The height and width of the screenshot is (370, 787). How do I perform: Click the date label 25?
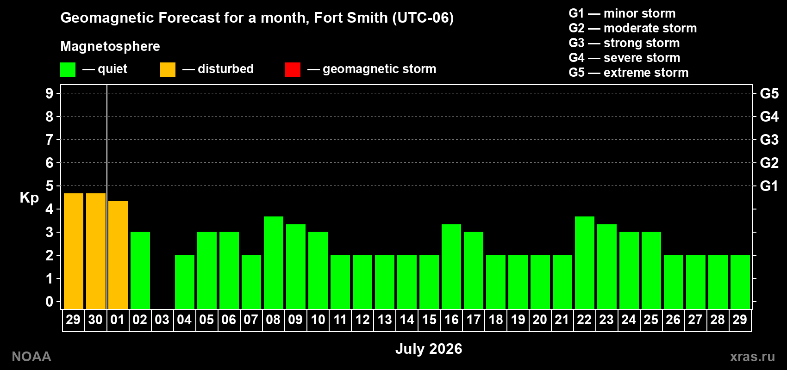651,320
